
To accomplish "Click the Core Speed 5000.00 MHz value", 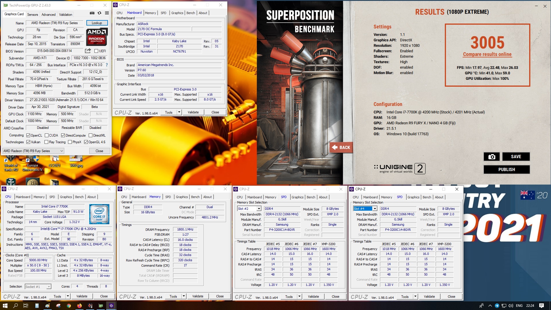I will [38, 260].
